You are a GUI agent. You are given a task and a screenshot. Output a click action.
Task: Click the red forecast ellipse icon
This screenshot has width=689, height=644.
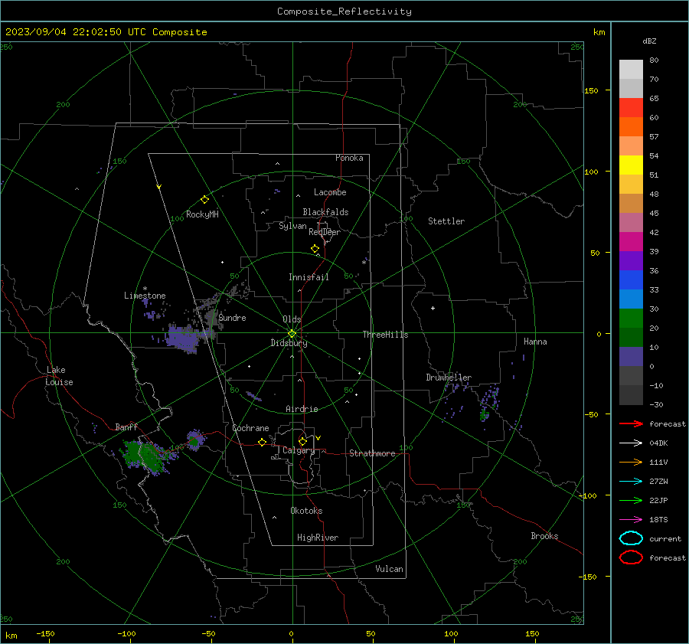pyautogui.click(x=631, y=557)
